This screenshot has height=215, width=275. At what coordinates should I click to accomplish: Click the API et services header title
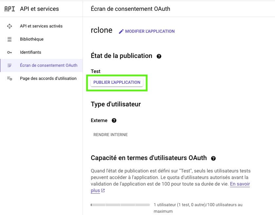tap(39, 9)
